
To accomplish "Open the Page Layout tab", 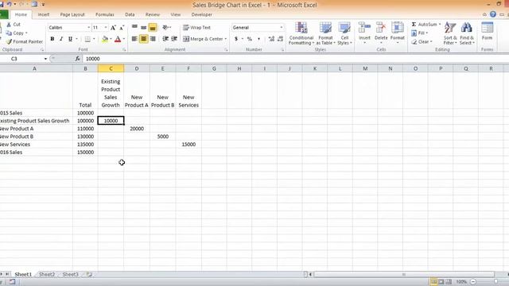I will click(72, 14).
